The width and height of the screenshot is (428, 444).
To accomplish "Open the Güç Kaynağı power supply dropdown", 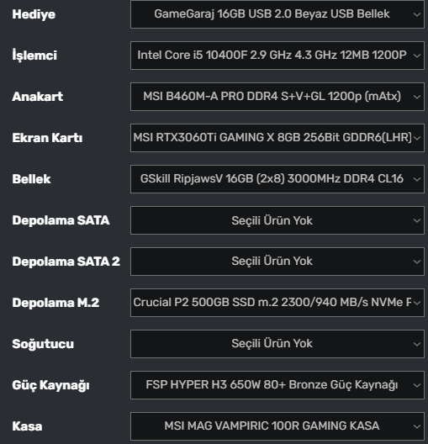I will point(277,385).
